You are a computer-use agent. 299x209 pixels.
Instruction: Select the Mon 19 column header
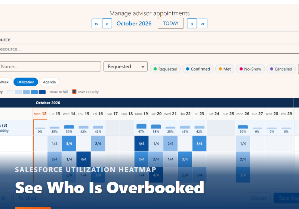[142, 114]
